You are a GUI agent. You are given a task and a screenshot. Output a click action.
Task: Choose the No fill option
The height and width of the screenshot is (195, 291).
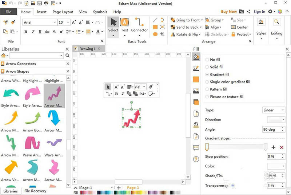point(207,60)
